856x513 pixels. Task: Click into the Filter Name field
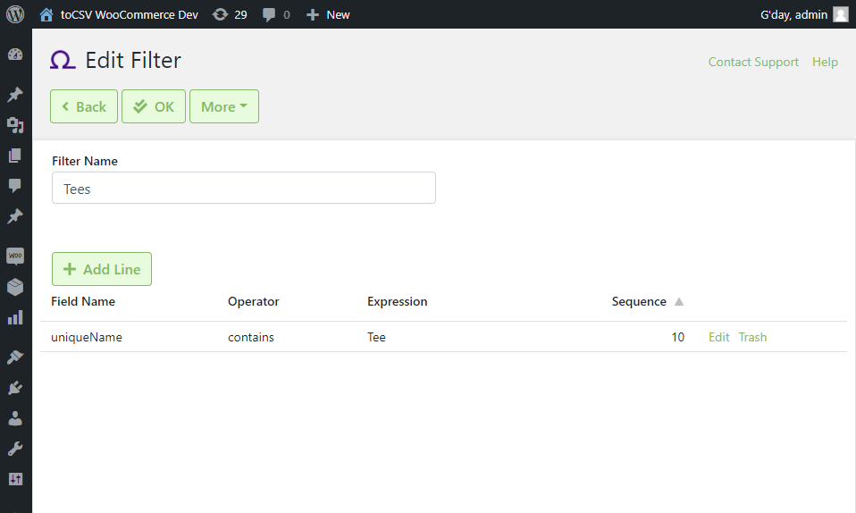[x=243, y=188]
